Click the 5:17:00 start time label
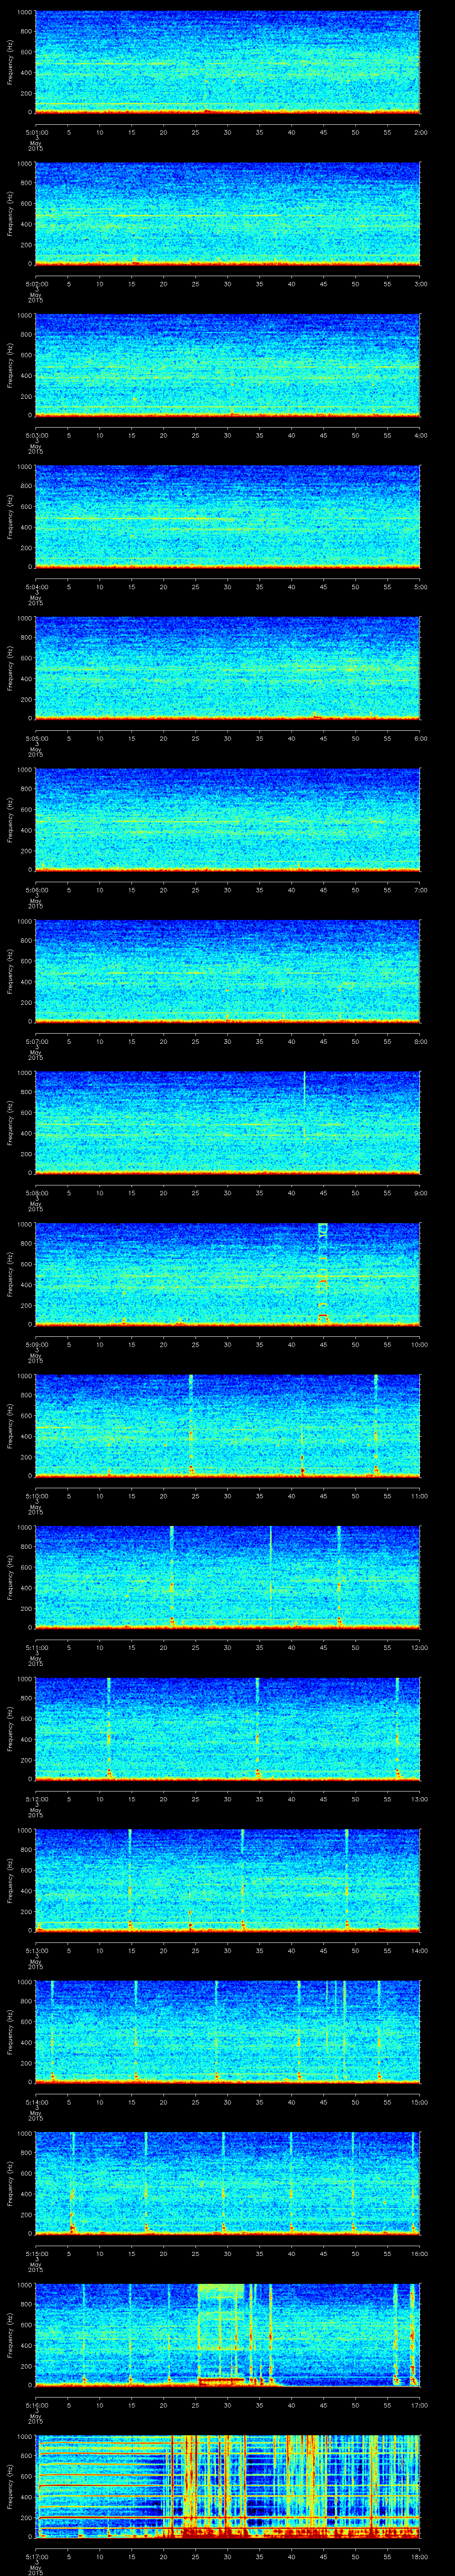Screen dimensions: 455x2576 [x=37, y=2557]
